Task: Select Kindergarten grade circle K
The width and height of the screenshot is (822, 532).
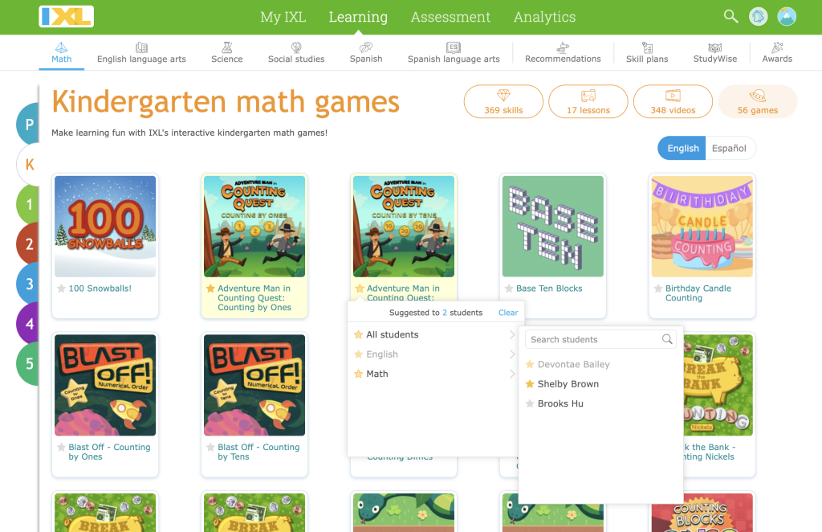Action: coord(29,164)
